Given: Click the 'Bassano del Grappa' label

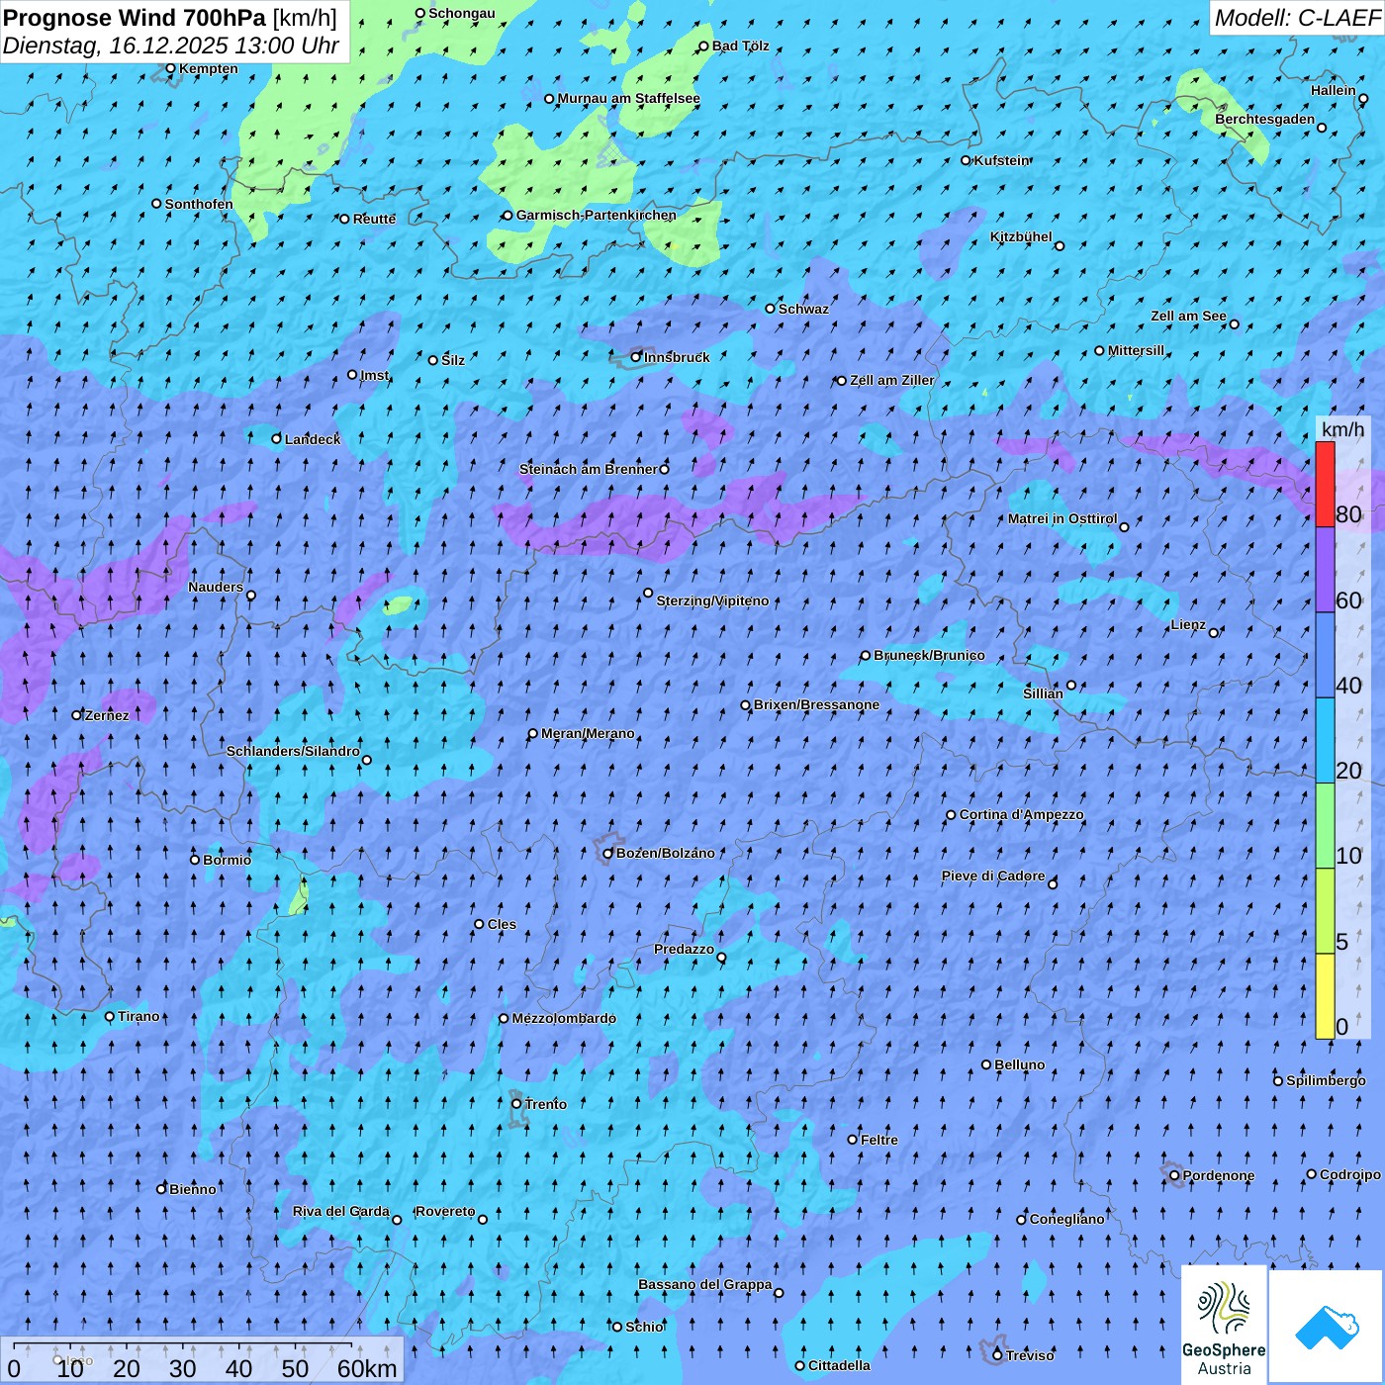Looking at the screenshot, I should coord(705,1284).
